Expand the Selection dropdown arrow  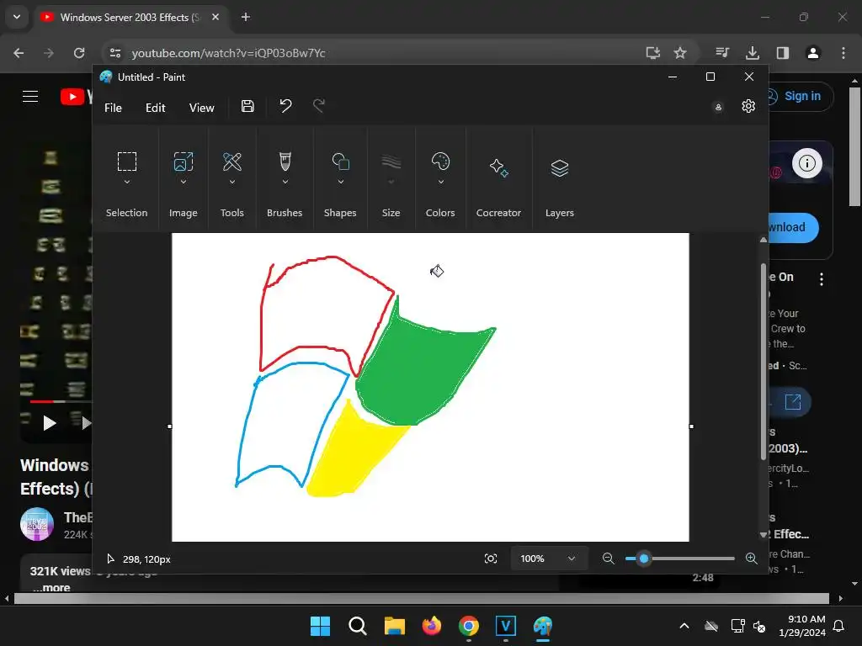tap(127, 182)
